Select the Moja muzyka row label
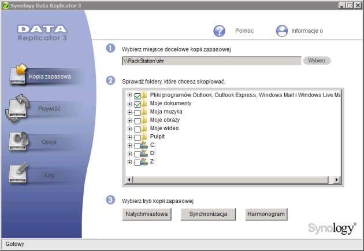Viewport: 364px width, 251px height. coord(166,112)
